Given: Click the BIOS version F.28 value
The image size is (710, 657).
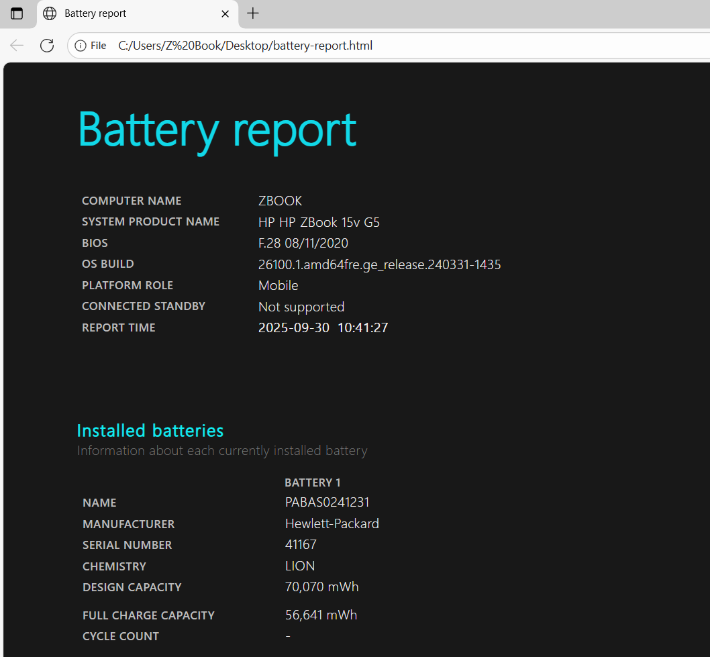Looking at the screenshot, I should click(x=303, y=243).
